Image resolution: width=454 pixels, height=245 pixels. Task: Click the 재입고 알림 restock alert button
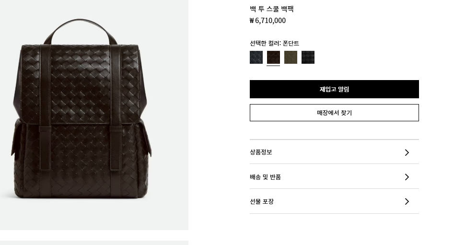[334, 89]
